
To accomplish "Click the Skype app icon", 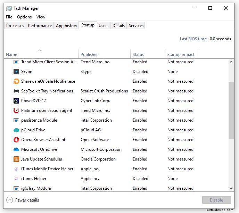I will pos(16,72).
